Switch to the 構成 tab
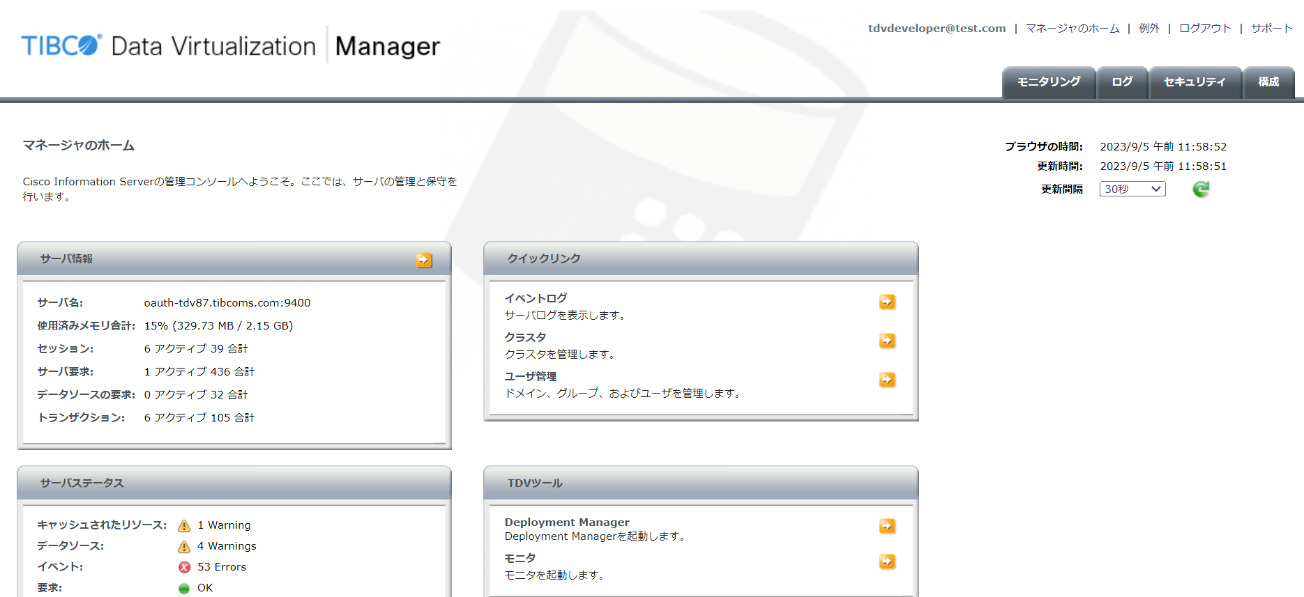Screen dimensions: 1304x597 (x=1268, y=82)
